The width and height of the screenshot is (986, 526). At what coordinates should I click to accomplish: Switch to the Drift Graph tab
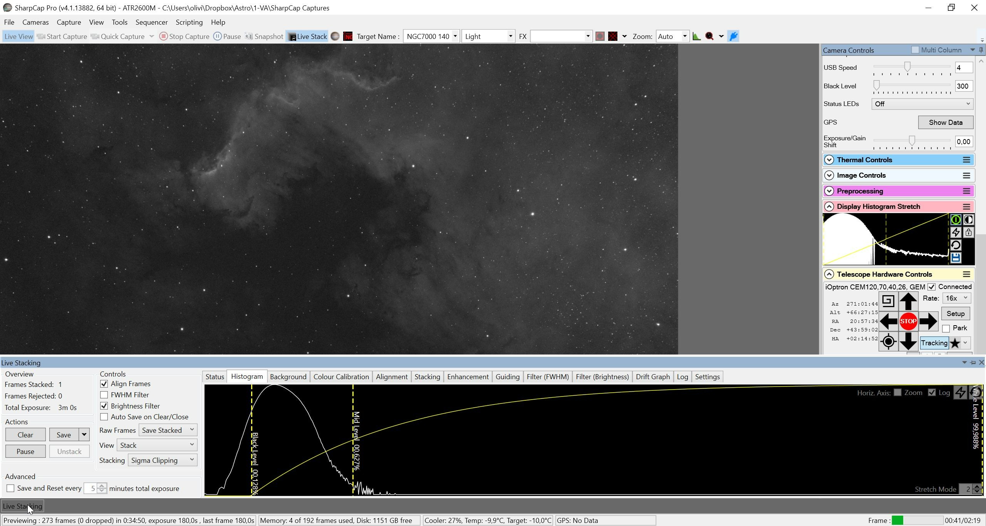click(x=652, y=376)
